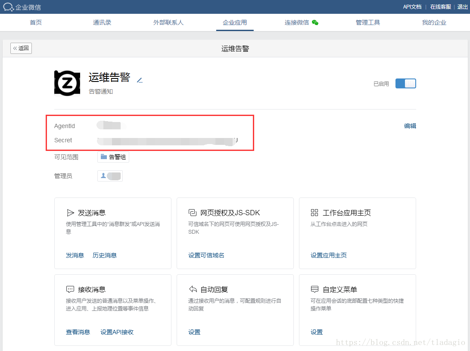The width and height of the screenshot is (470, 351).
Task: Toggle the 已启用 enabled switch
Action: 405,84
